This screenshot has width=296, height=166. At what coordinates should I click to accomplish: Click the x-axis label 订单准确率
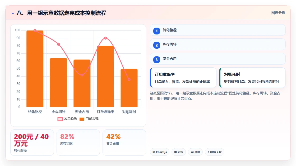(105, 112)
